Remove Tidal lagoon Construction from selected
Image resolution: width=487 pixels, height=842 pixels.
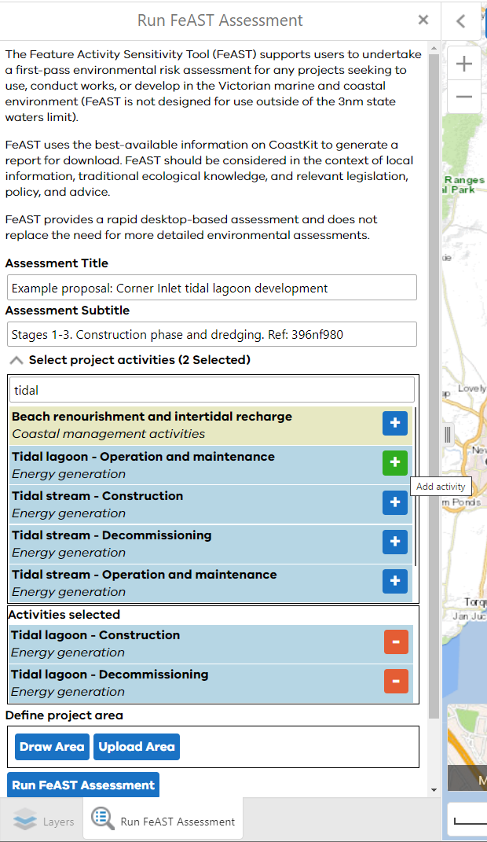click(396, 642)
